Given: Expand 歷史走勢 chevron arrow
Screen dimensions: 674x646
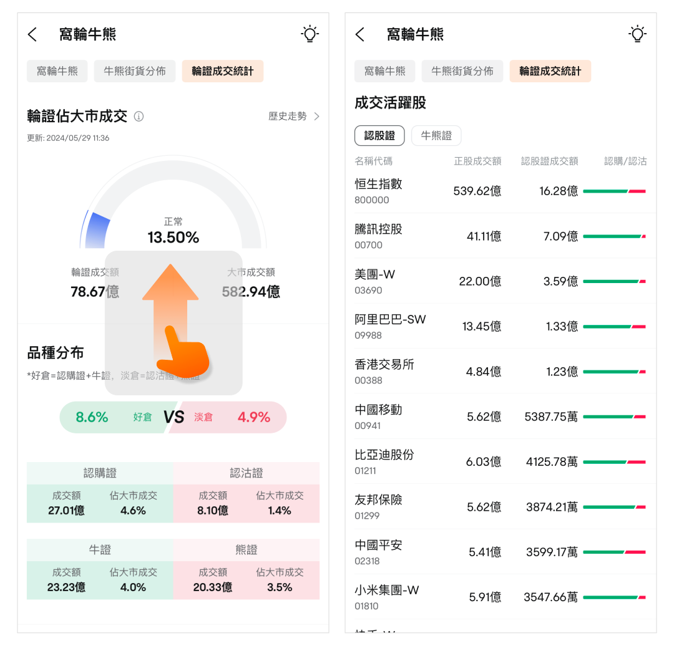Looking at the screenshot, I should click(x=316, y=117).
